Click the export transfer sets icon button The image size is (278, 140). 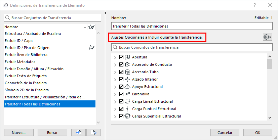tap(94, 133)
